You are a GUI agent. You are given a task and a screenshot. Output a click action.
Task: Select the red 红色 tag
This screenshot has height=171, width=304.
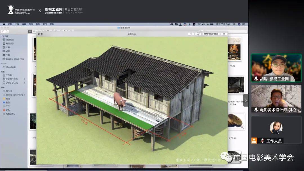[6, 110]
